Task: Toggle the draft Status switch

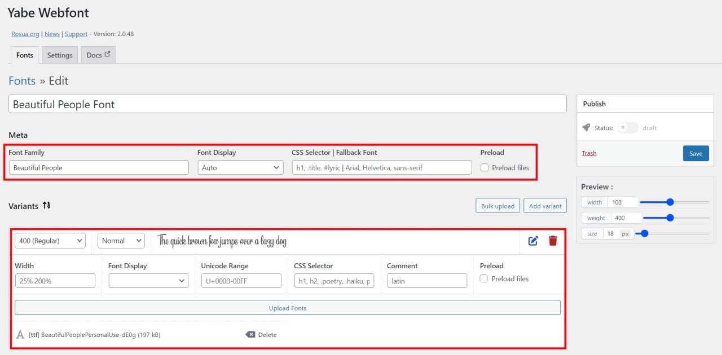Action: tap(628, 128)
